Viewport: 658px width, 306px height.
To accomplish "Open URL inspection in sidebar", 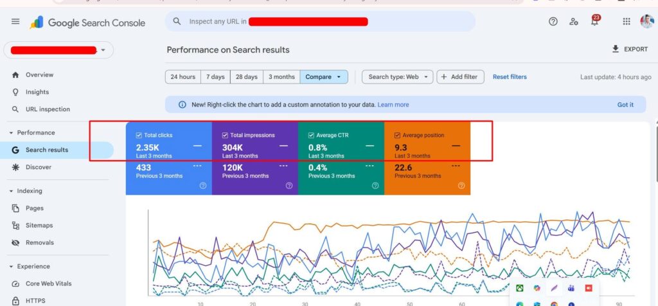I will [48, 109].
